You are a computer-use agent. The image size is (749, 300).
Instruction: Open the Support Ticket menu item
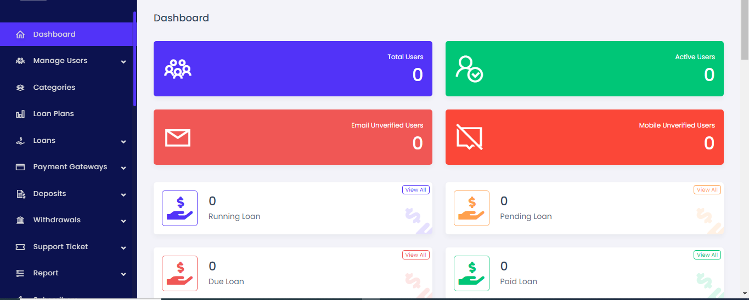60,247
